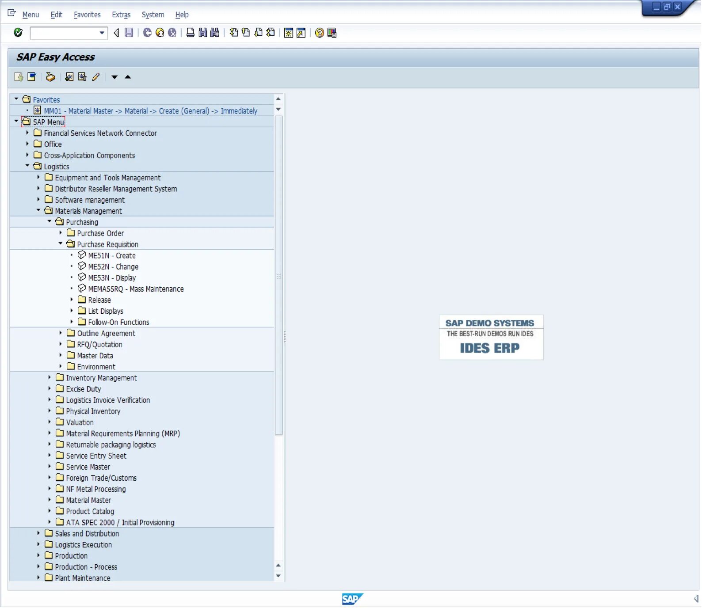Click the command field collapse triangle
Viewport: 702px width, 608px height.
pos(116,33)
